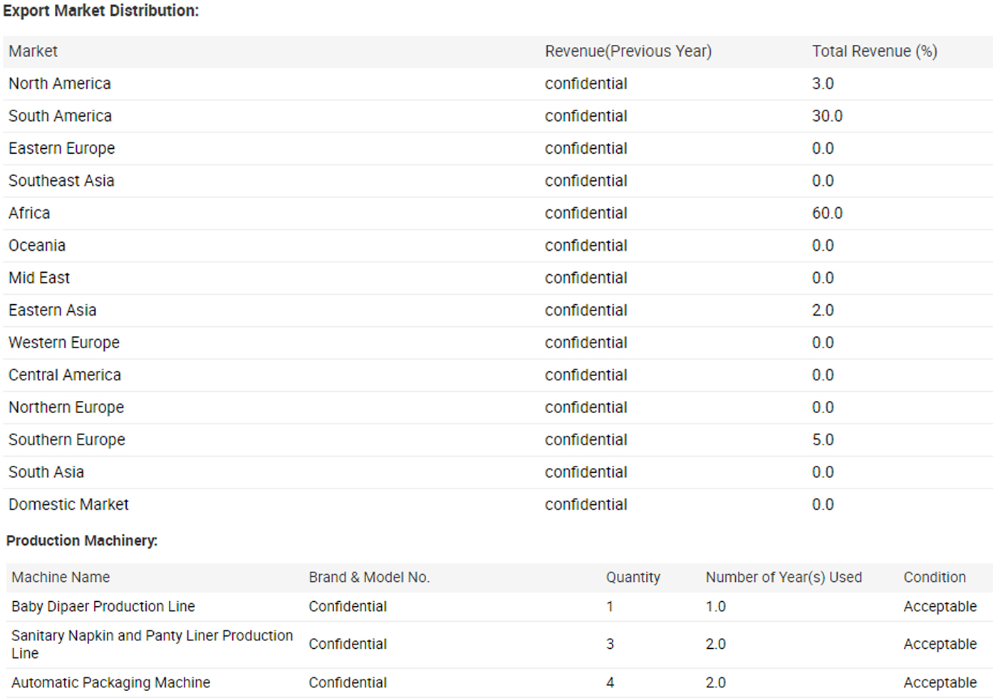Viewport: 993px width, 698px height.
Task: Select the Baby Dipaer Production Line cell
Action: (103, 606)
